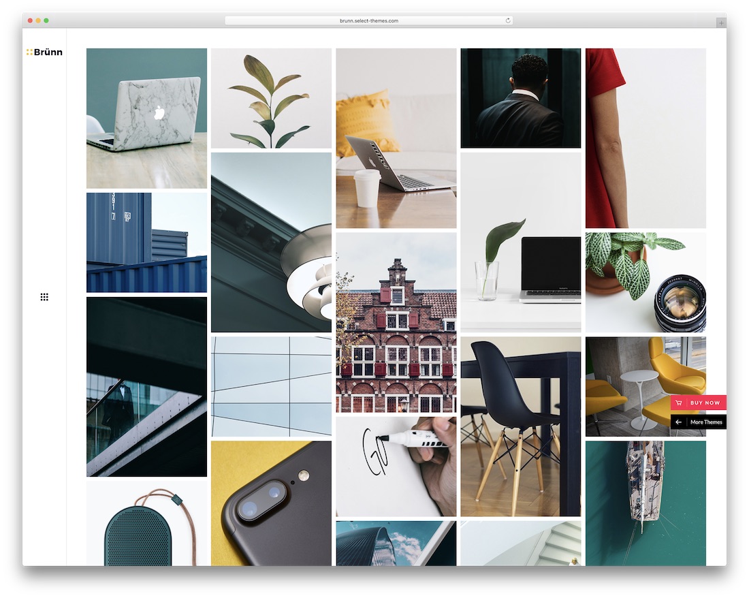Open the yellow pillow laptop photo
Image resolution: width=749 pixels, height=598 pixels.
coord(396,138)
